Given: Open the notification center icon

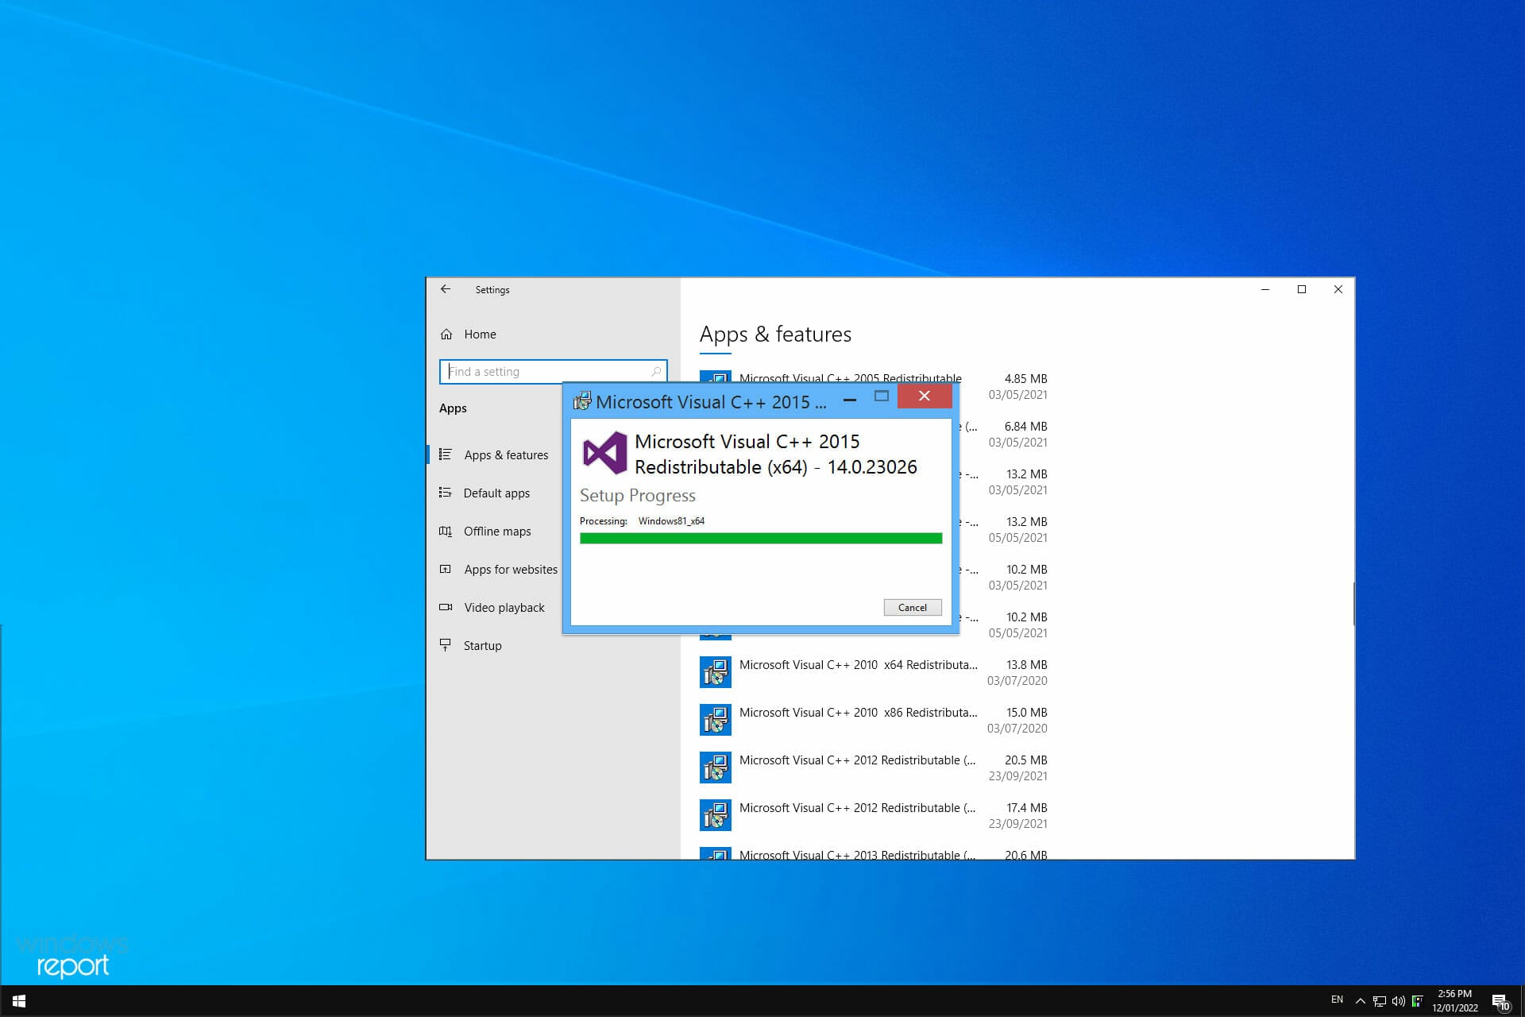Looking at the screenshot, I should click(1500, 1001).
